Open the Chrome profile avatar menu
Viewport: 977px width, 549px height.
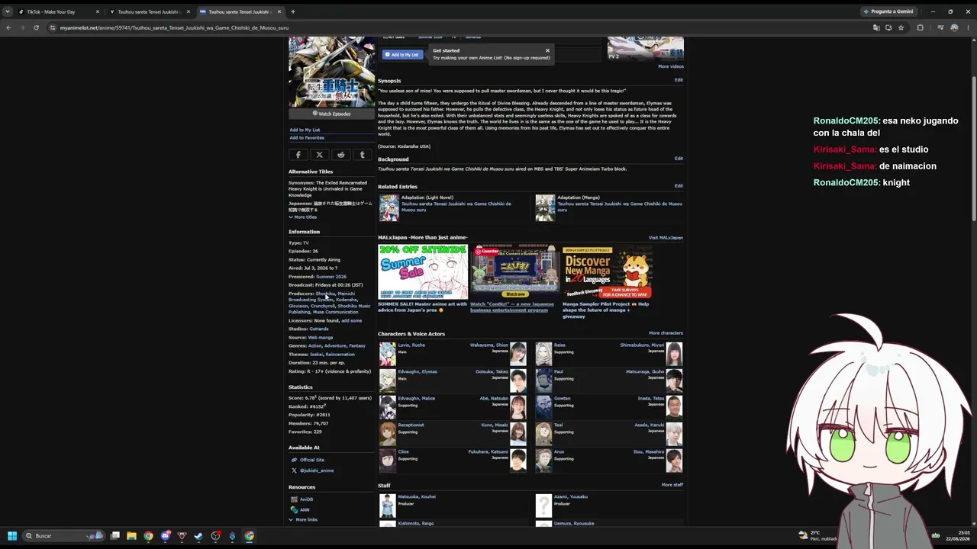click(954, 27)
